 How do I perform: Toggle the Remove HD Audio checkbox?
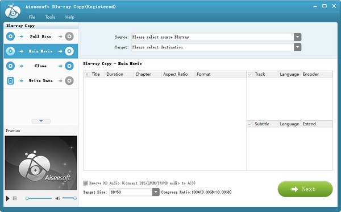click(x=86, y=183)
